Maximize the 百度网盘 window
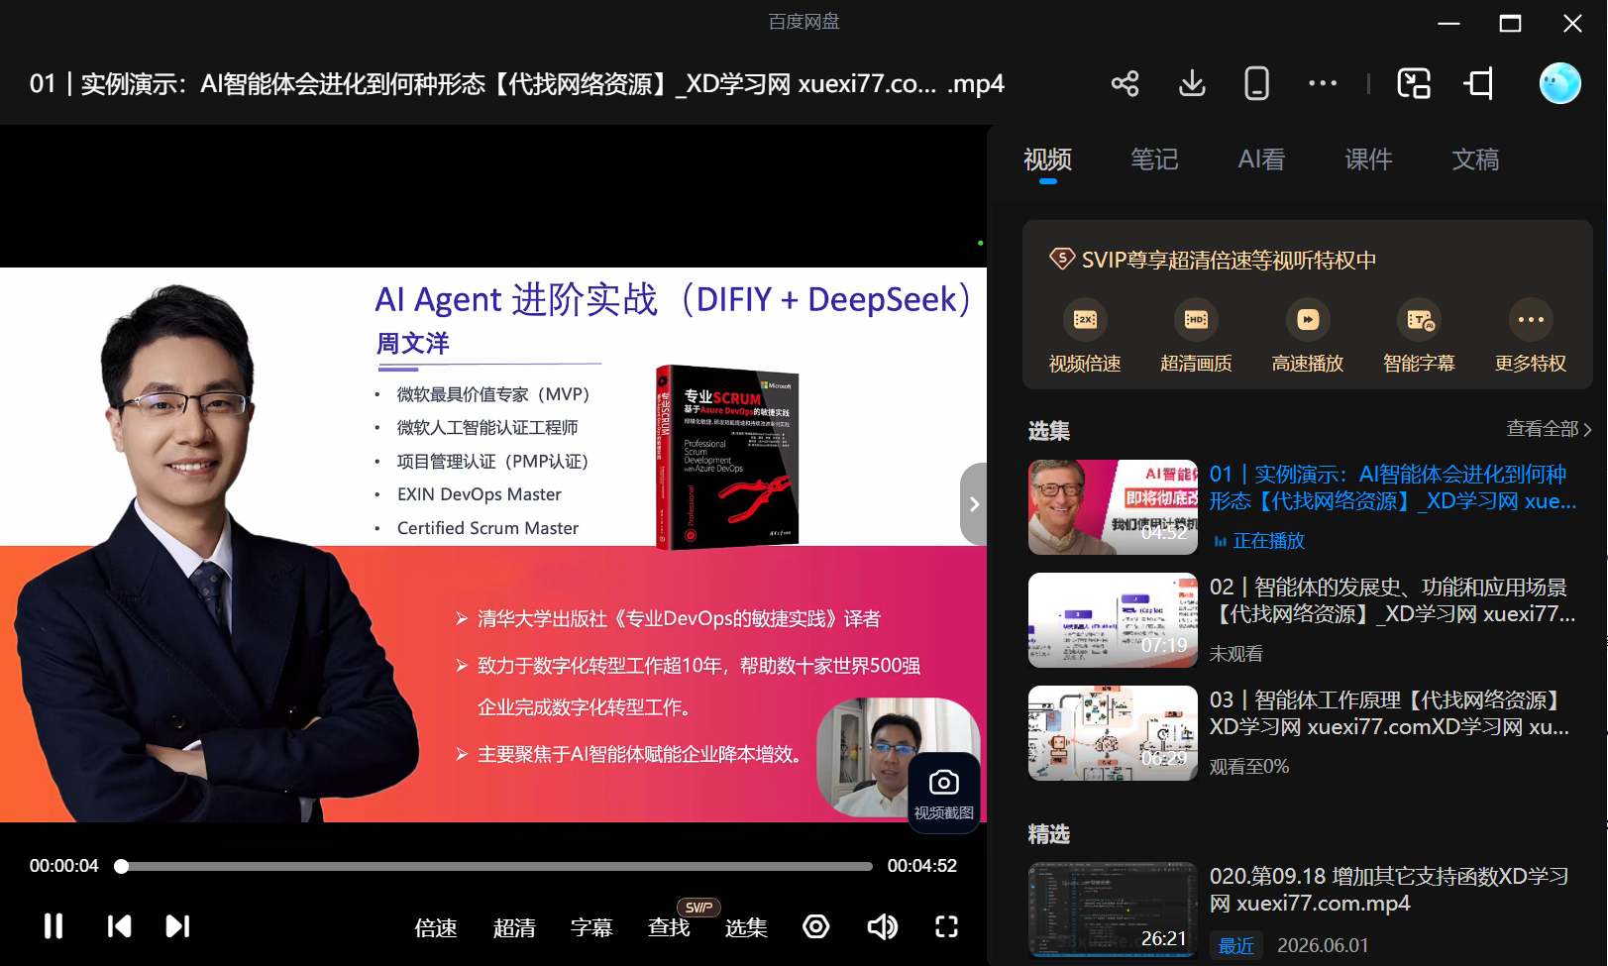1608x966 pixels. [1510, 23]
